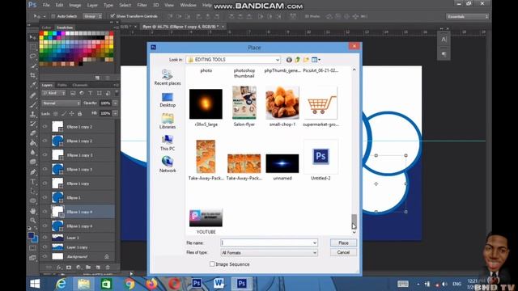Image resolution: width=518 pixels, height=291 pixels.
Task: Select the Crop tool
Action: click(x=32, y=75)
